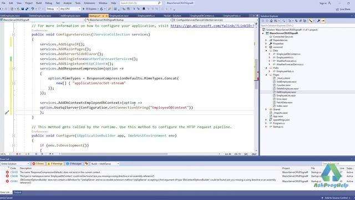Click the error code link in the first error row

(14, 172)
